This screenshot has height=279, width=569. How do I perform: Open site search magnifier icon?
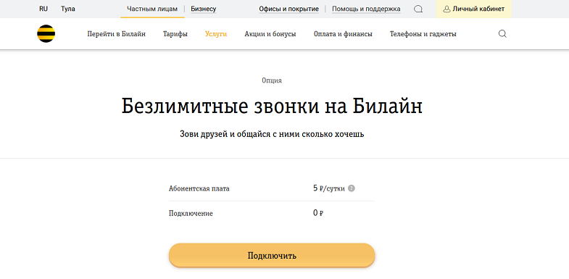point(502,34)
